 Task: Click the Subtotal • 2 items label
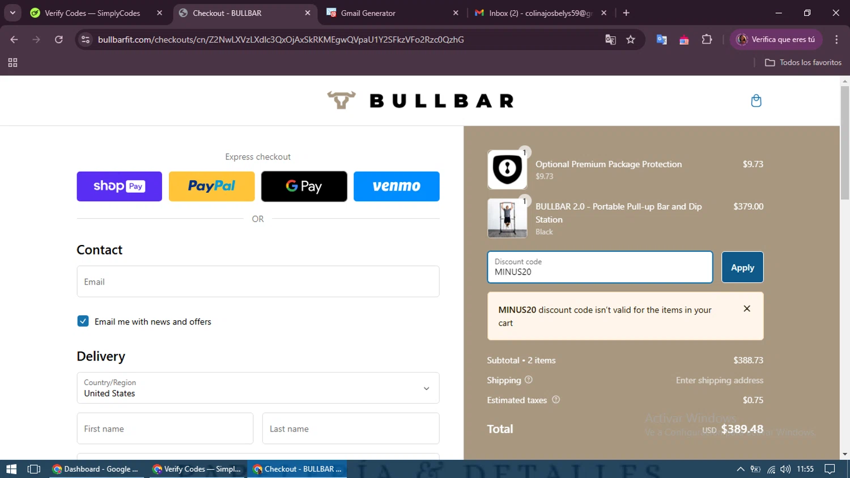pos(521,360)
